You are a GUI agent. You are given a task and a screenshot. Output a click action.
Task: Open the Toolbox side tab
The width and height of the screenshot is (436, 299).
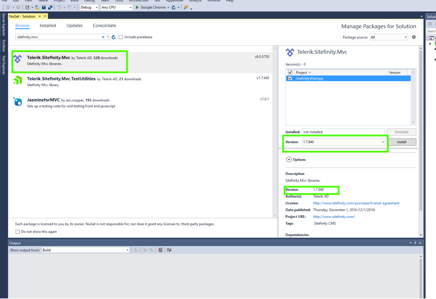pyautogui.click(x=4, y=46)
